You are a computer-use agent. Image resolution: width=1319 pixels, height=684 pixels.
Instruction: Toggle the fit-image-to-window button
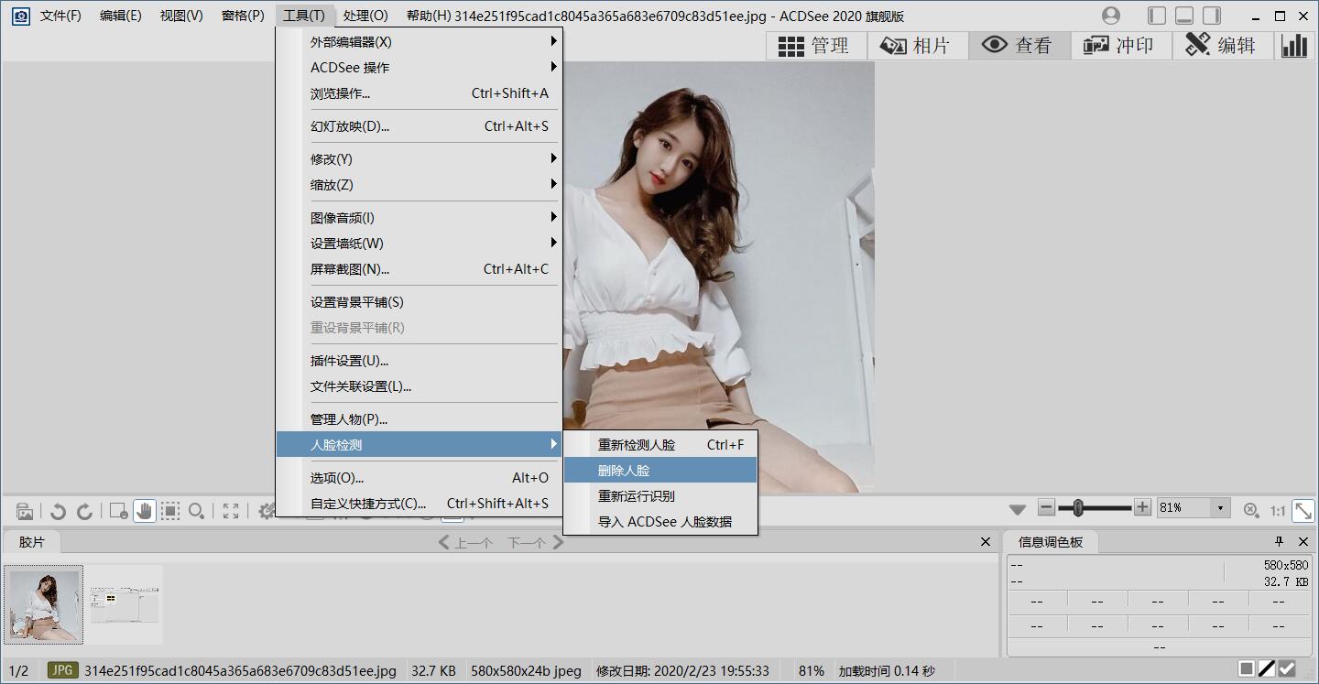[x=1303, y=510]
